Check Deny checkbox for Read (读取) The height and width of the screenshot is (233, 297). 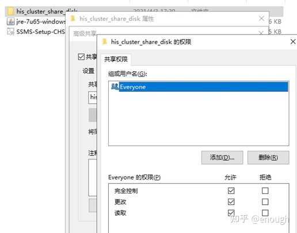pos(265,213)
